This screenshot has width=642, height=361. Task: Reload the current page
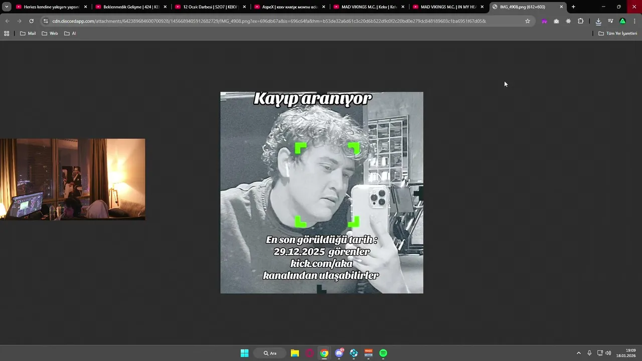(x=31, y=21)
